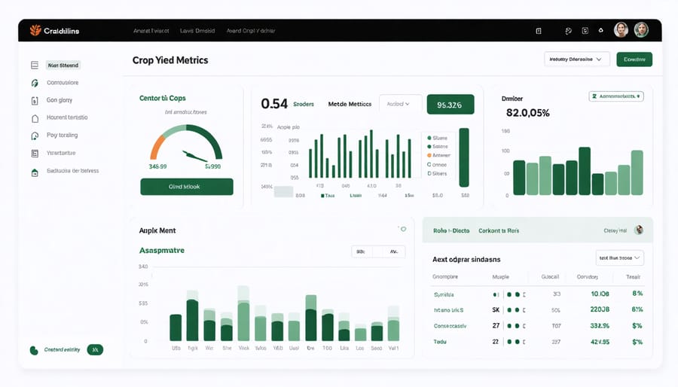The image size is (678, 387).
Task: Open Sadiucioa der Iseivess in the sidebar
Action: [72, 171]
